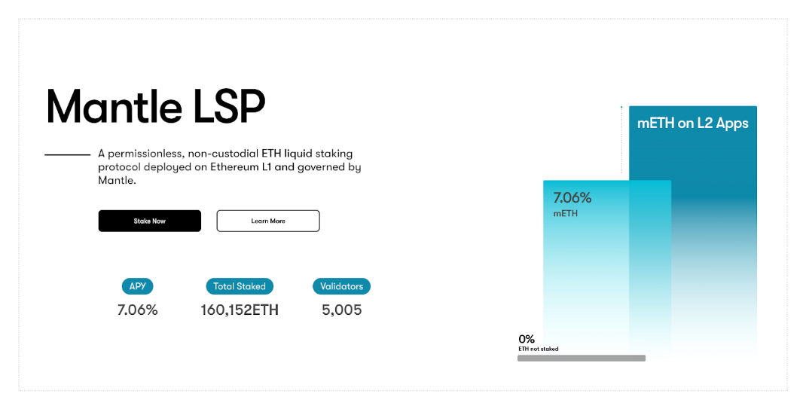Click the dotted vertical line in chart

tap(621, 142)
